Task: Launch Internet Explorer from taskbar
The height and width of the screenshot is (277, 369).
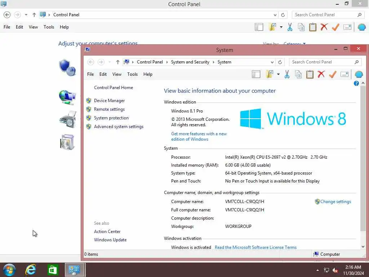Action: click(x=31, y=270)
